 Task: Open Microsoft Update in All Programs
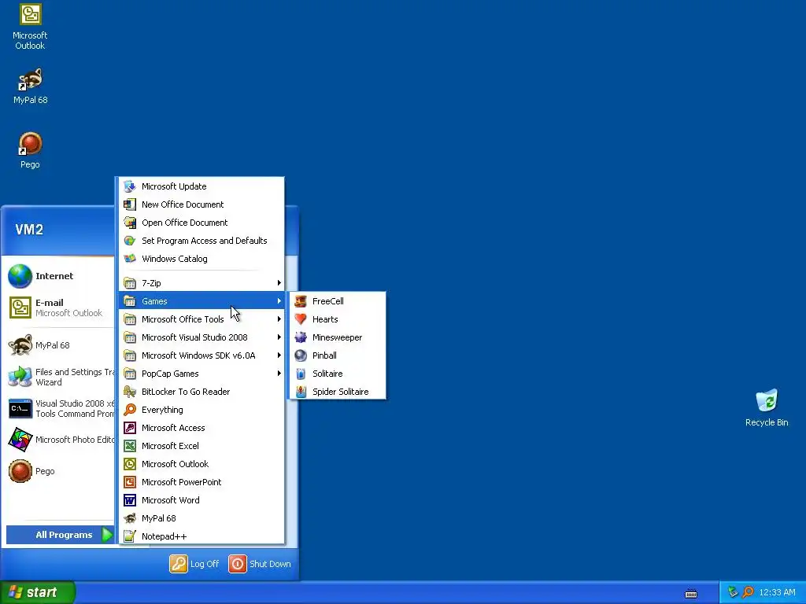(x=201, y=186)
